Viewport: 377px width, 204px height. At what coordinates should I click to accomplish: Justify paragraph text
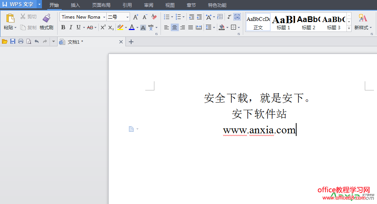(191, 27)
